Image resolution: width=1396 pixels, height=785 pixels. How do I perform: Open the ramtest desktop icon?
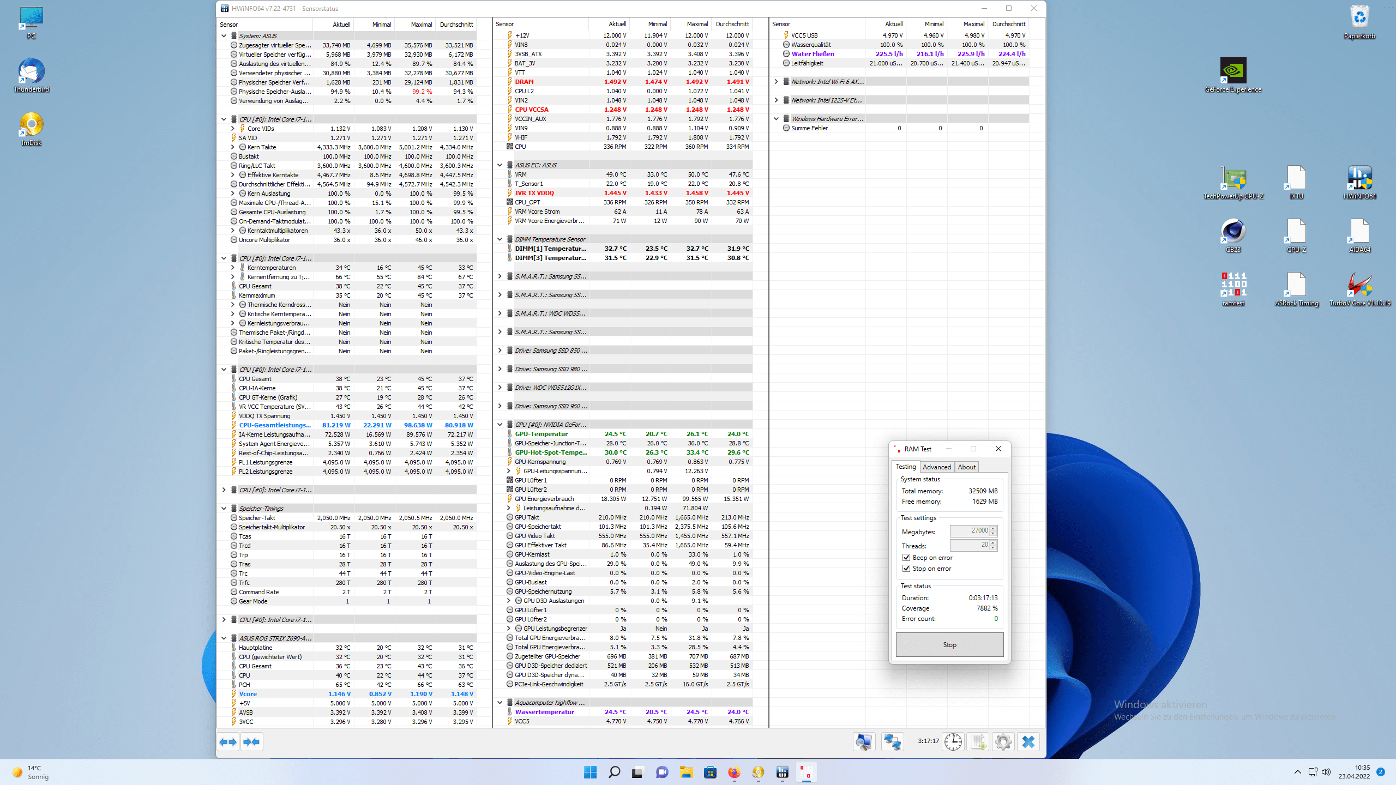click(x=1233, y=289)
